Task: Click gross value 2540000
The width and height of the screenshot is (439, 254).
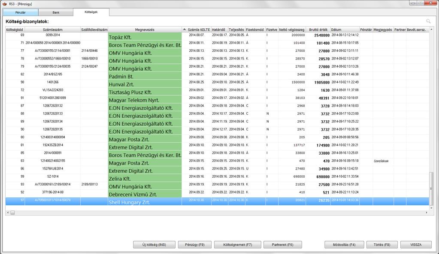Action: point(322,35)
